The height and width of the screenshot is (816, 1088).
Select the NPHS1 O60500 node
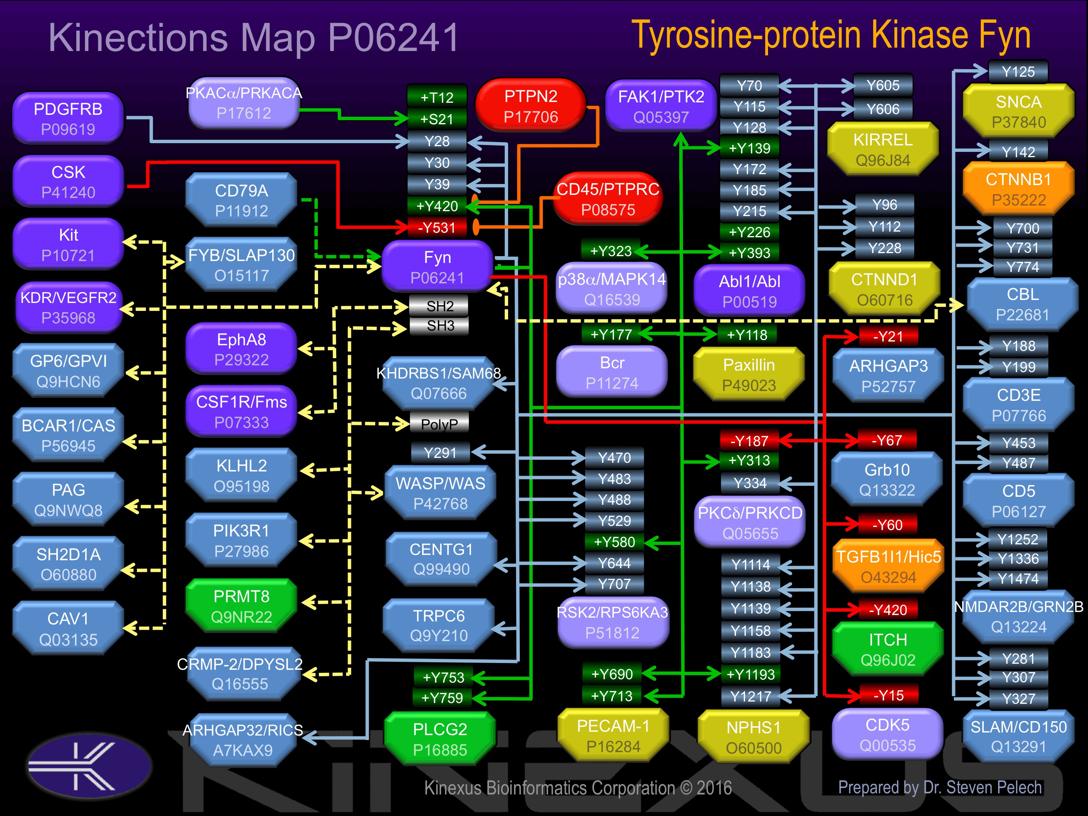754,737
